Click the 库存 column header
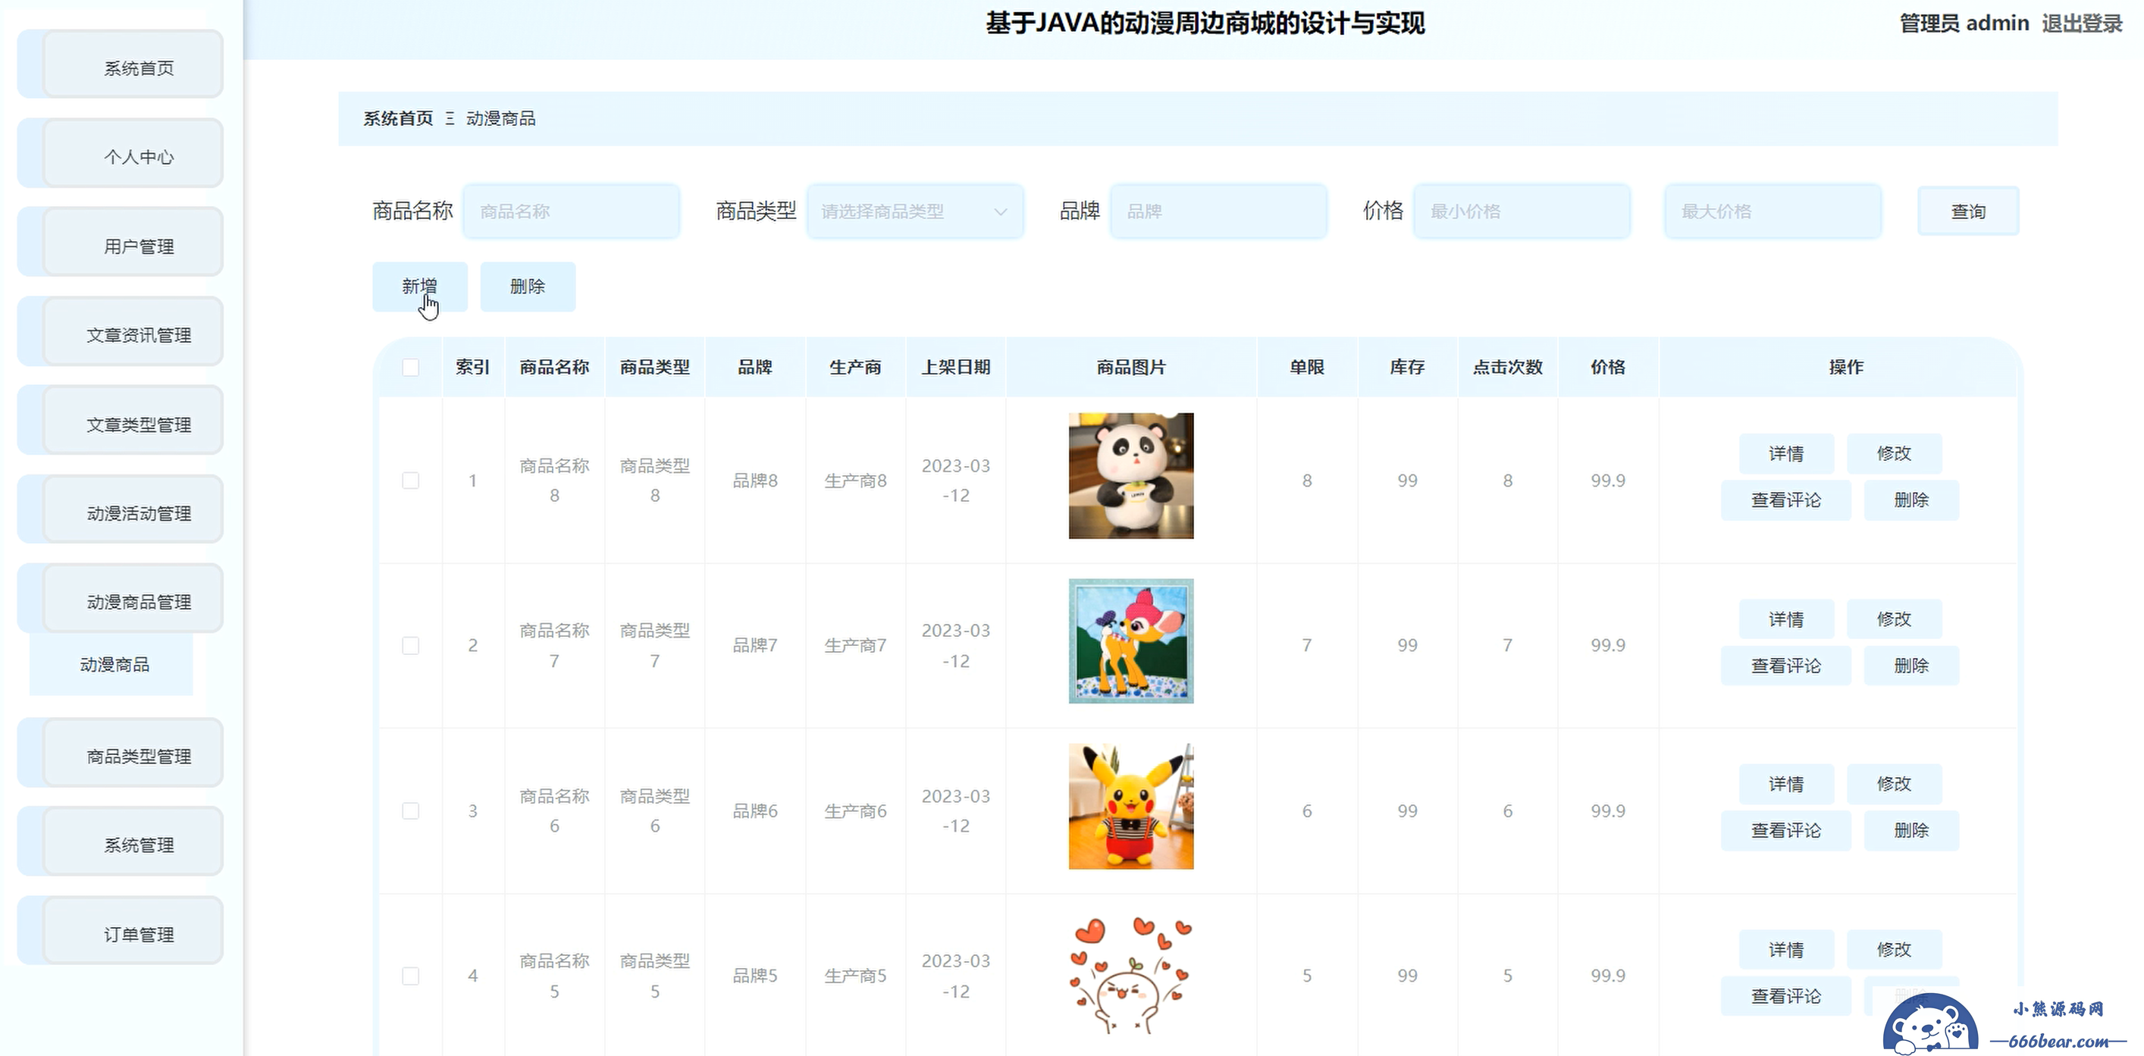The height and width of the screenshot is (1056, 2144). [1407, 367]
